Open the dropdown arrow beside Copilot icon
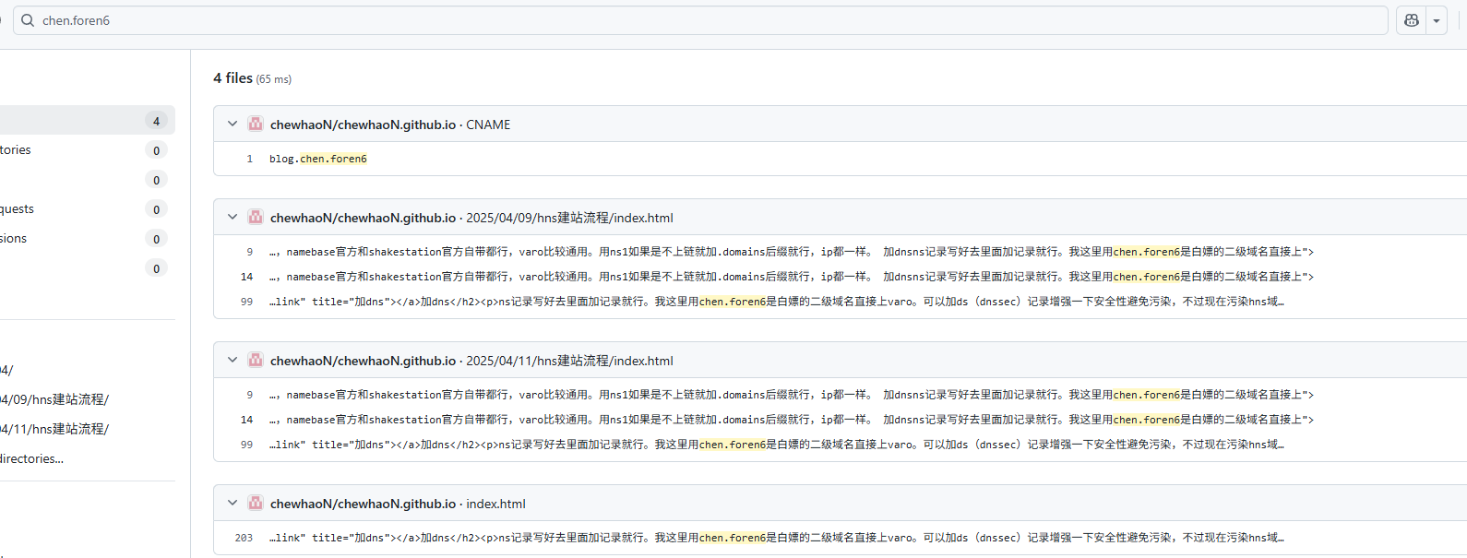This screenshot has height=558, width=1467. (1436, 20)
